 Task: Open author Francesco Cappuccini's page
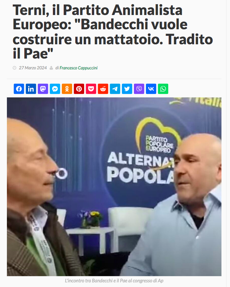click(x=78, y=68)
